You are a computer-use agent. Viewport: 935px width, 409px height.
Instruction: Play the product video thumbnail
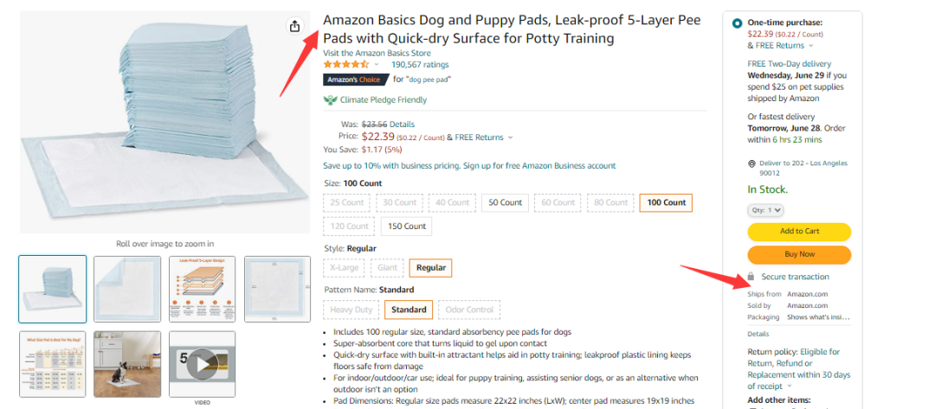(x=202, y=364)
